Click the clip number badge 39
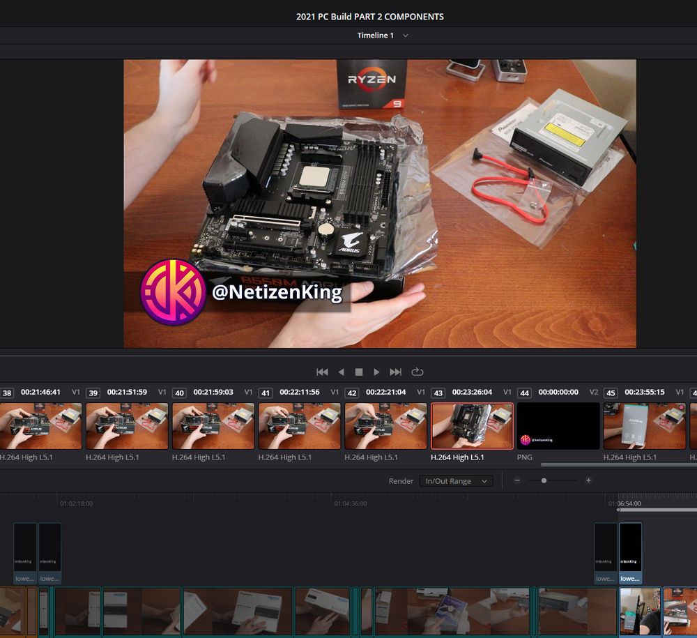The image size is (697, 638). click(93, 393)
